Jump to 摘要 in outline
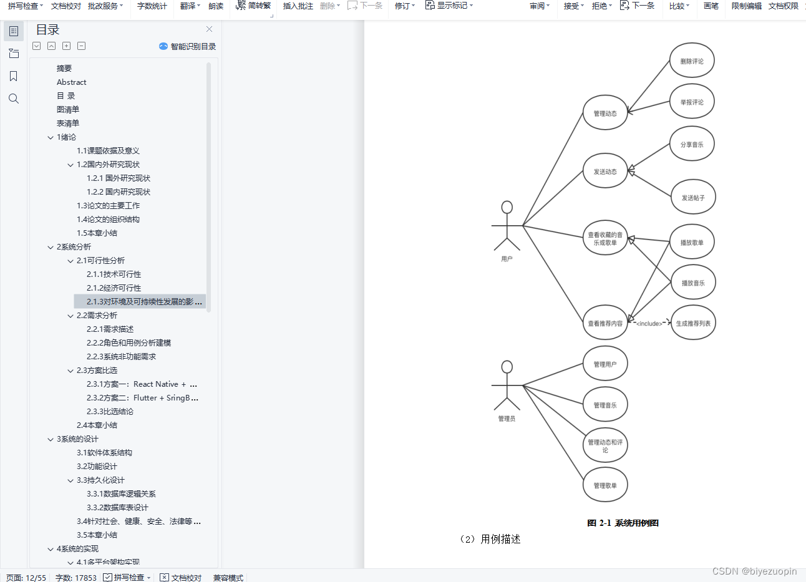806x582 pixels. [64, 69]
